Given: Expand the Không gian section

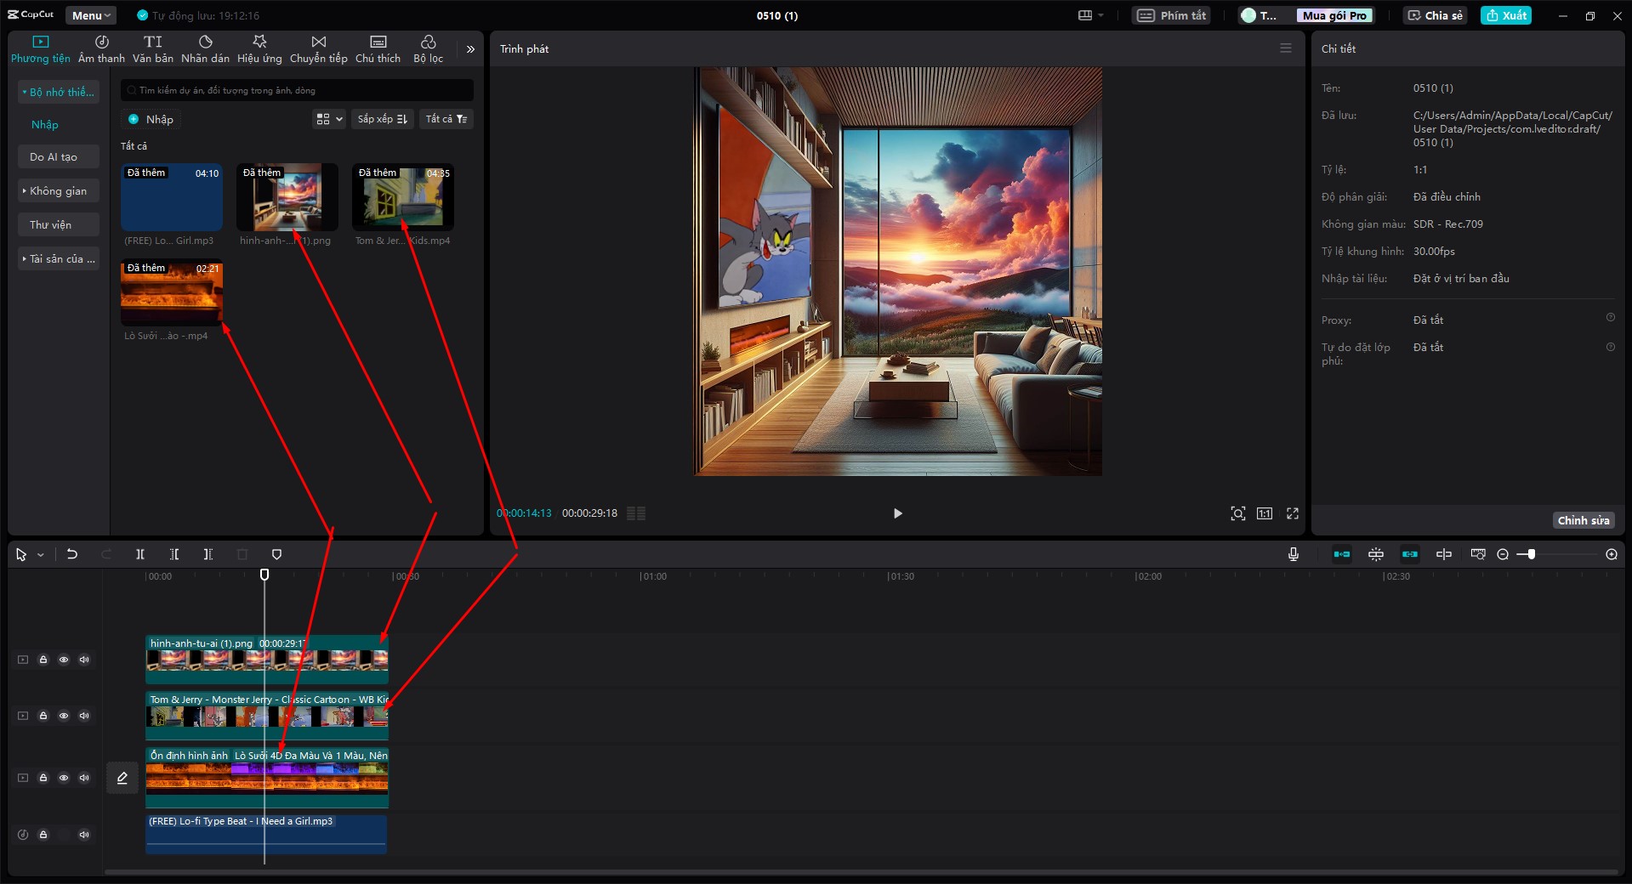Looking at the screenshot, I should (59, 190).
